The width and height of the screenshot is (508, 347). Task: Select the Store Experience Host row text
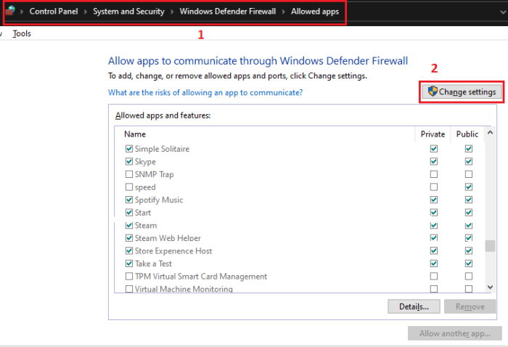[x=173, y=250]
